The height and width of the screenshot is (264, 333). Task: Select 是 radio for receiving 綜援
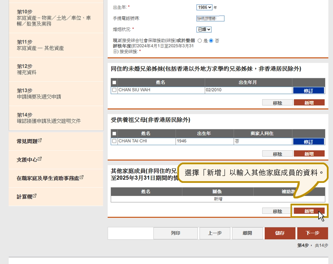click(200, 41)
